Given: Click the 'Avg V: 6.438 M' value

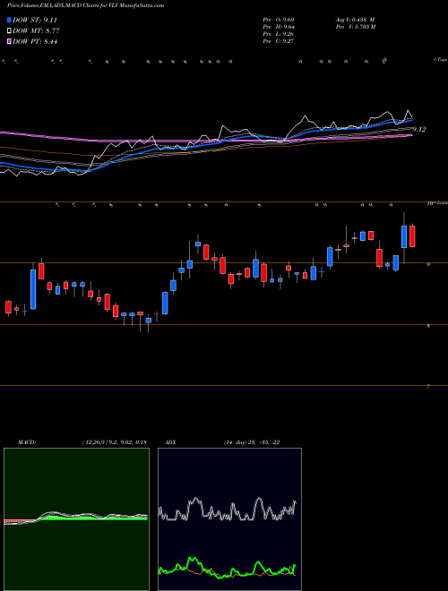Looking at the screenshot, I should click(x=355, y=20).
